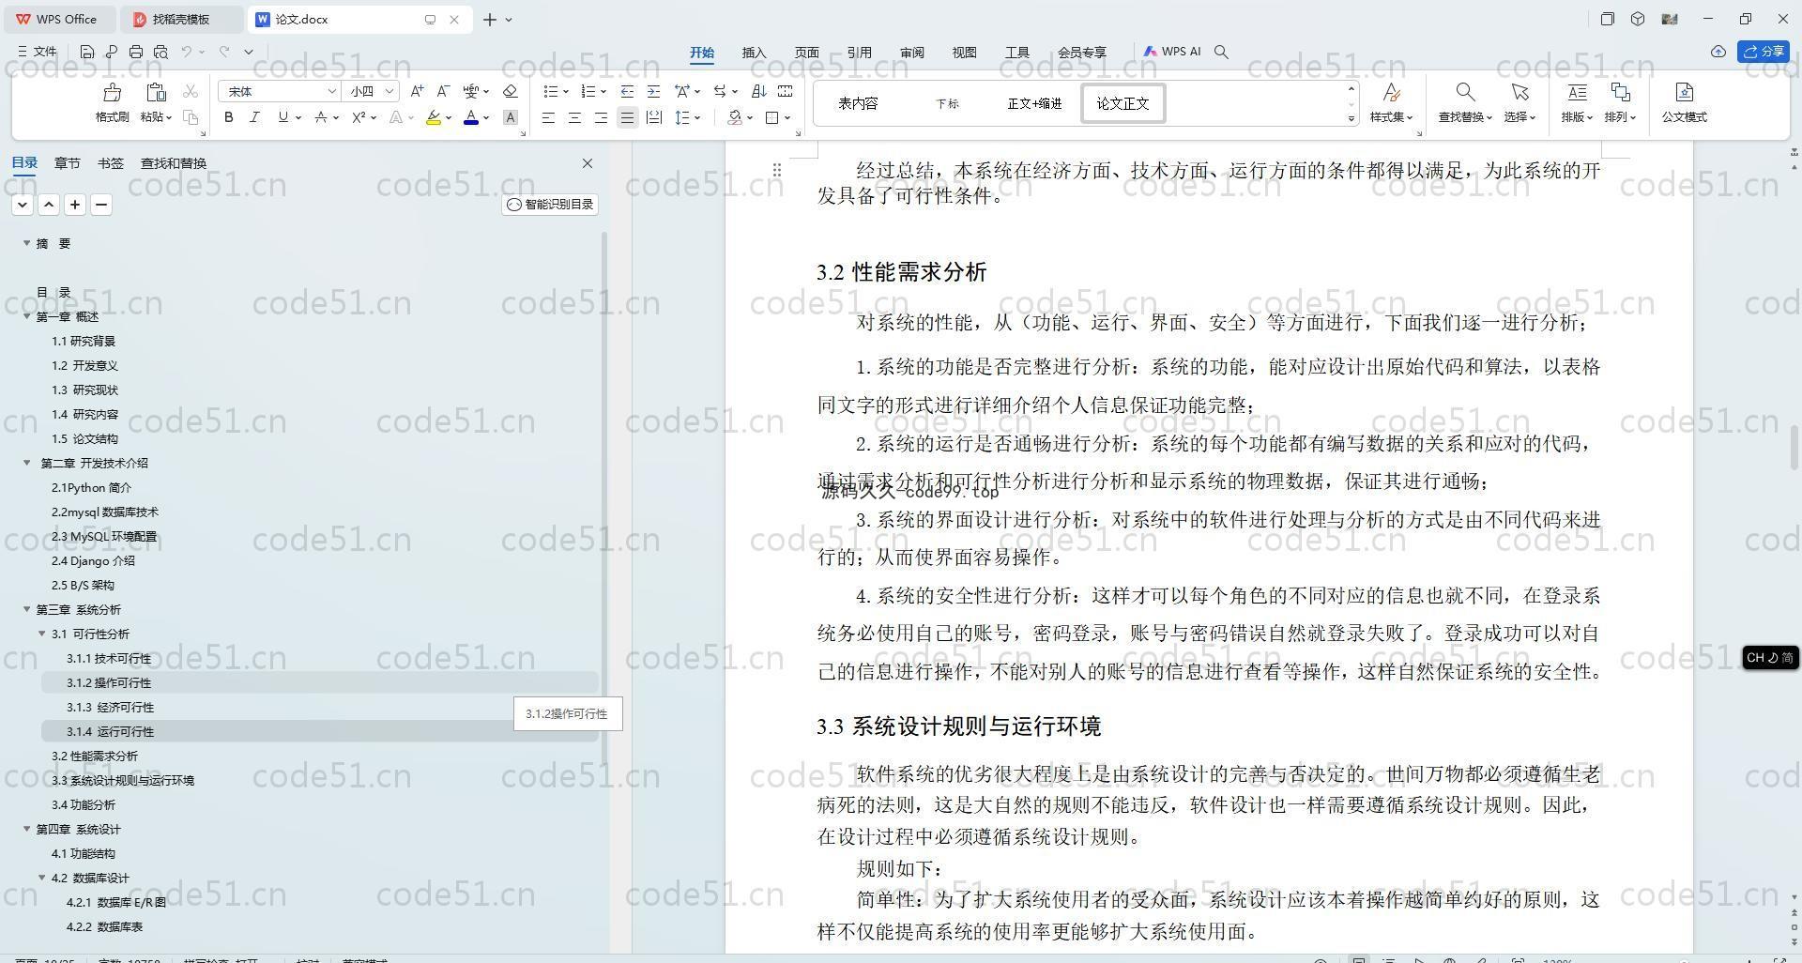Open the 审阅 ribbon tab
This screenshot has width=1802, height=963.
[912, 53]
